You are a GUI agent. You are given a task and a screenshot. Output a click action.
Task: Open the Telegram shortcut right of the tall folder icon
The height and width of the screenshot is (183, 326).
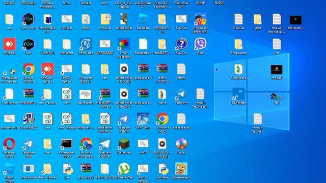(x=181, y=94)
